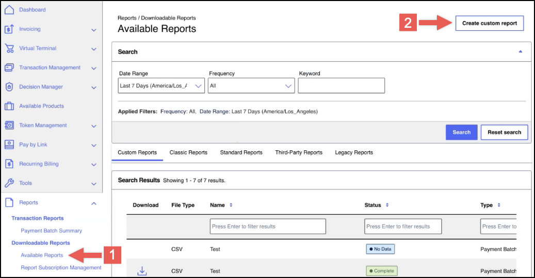Sort results by the Name column
The image size is (535, 278).
coord(231,205)
